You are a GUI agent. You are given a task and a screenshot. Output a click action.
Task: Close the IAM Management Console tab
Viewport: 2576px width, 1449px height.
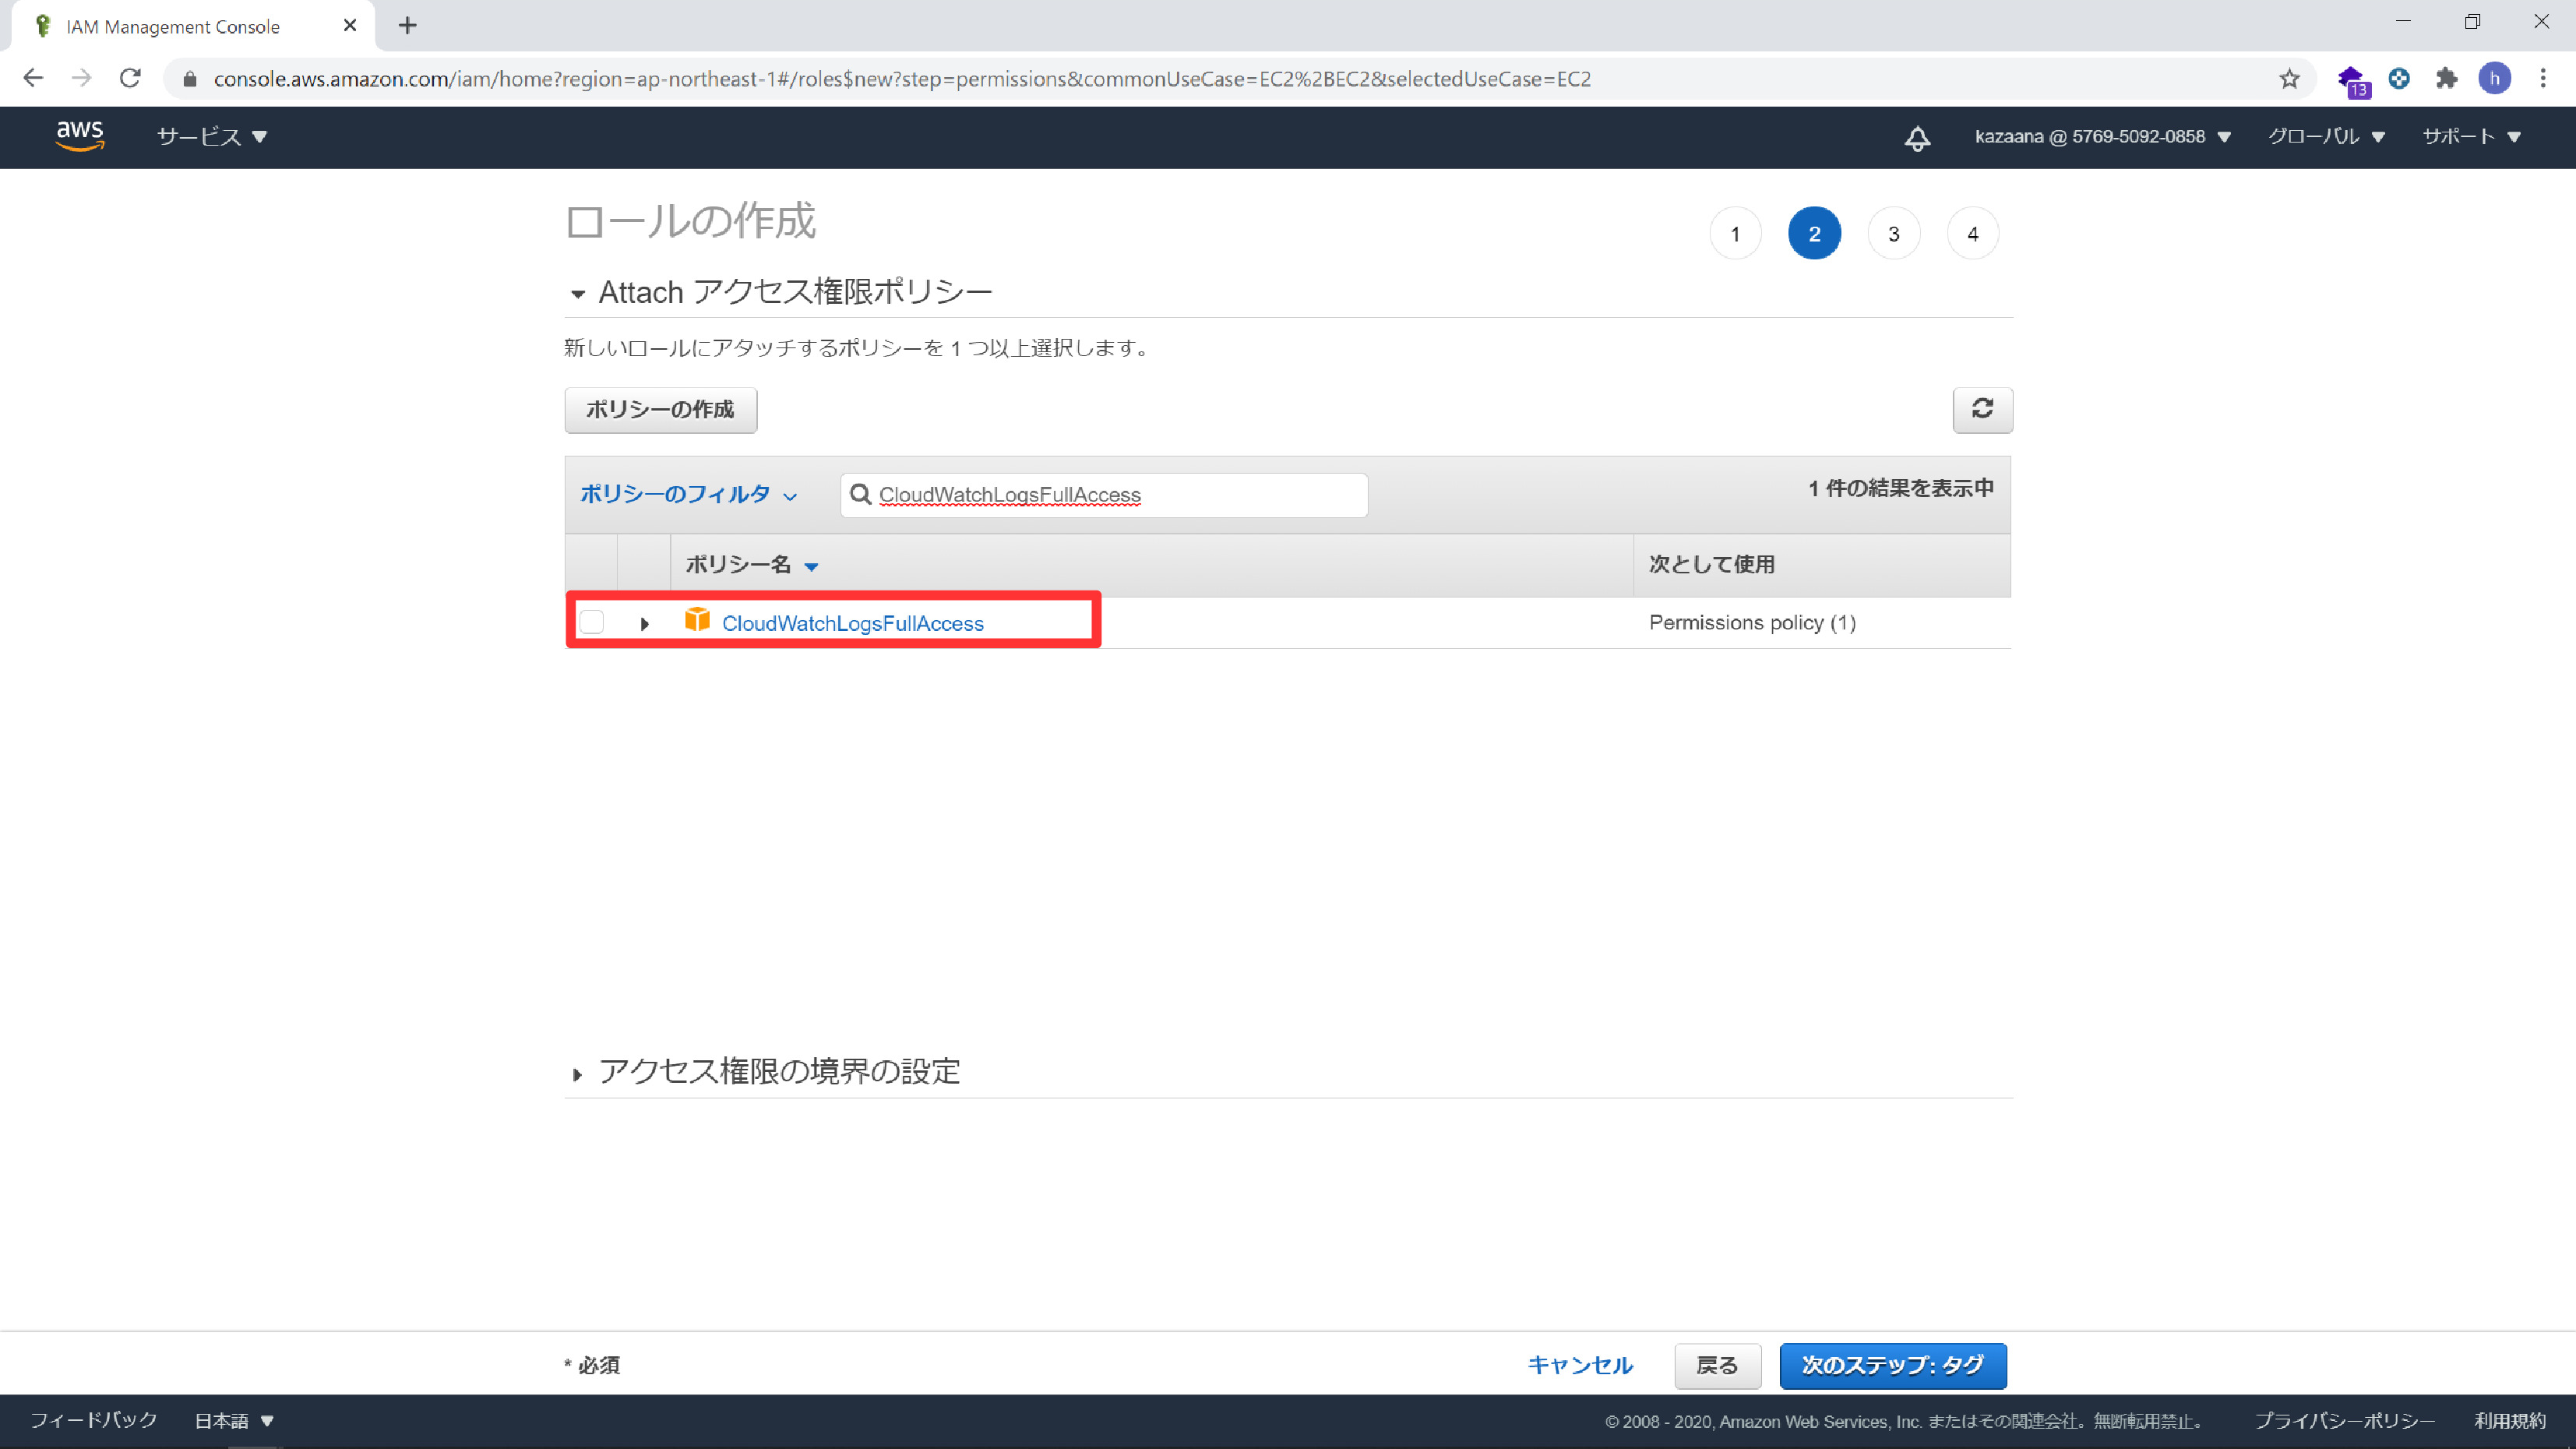tap(350, 26)
